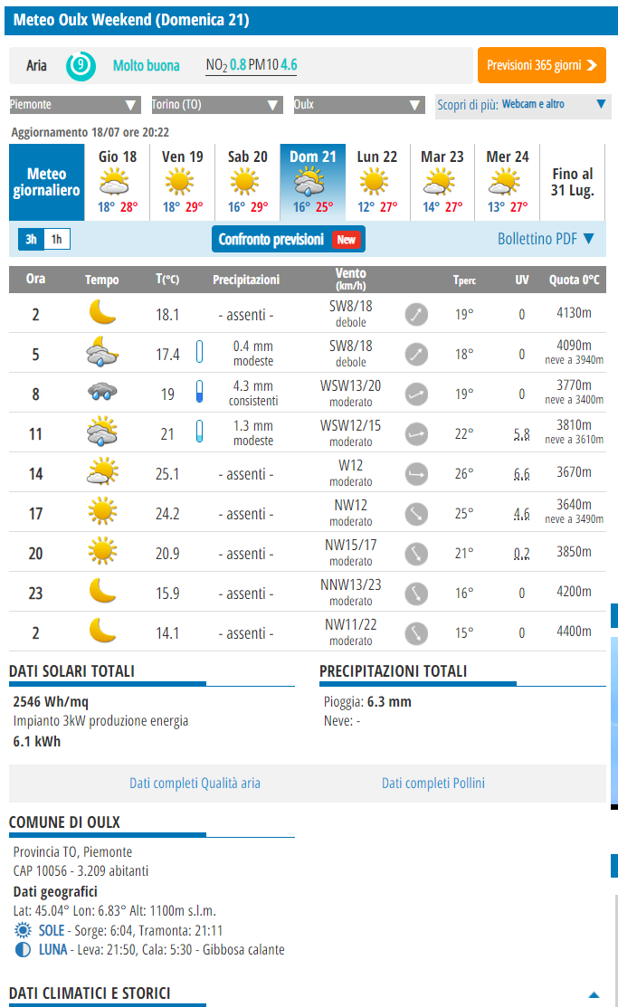The image size is (618, 1007).
Task: Click the Quota 0°C column header
Action: 574,280
